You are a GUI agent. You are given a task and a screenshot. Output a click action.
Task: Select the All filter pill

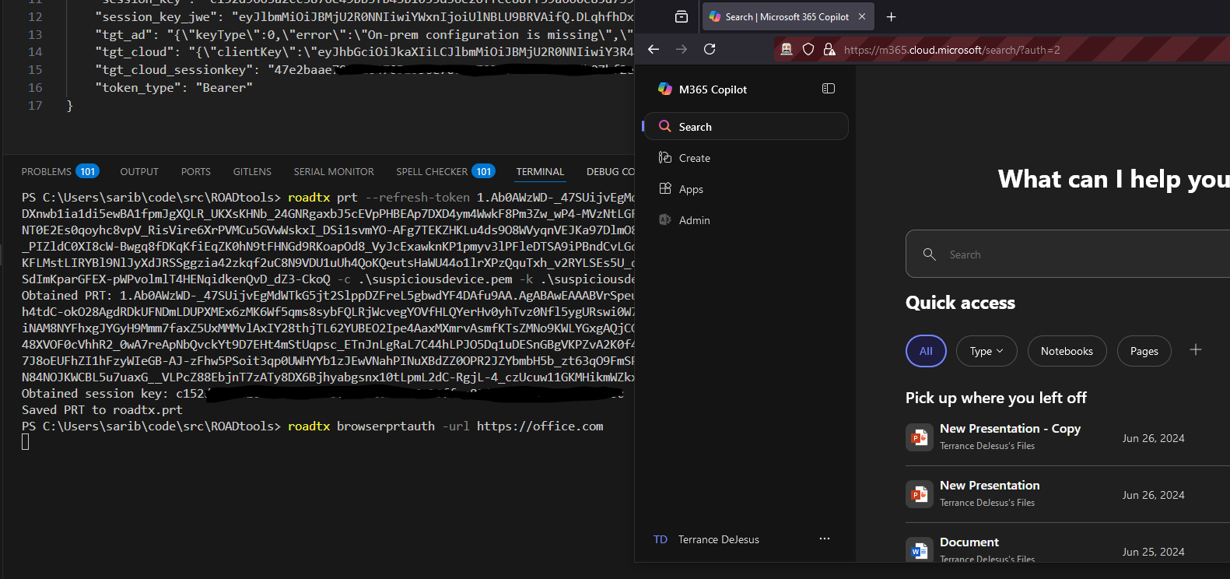pos(926,351)
